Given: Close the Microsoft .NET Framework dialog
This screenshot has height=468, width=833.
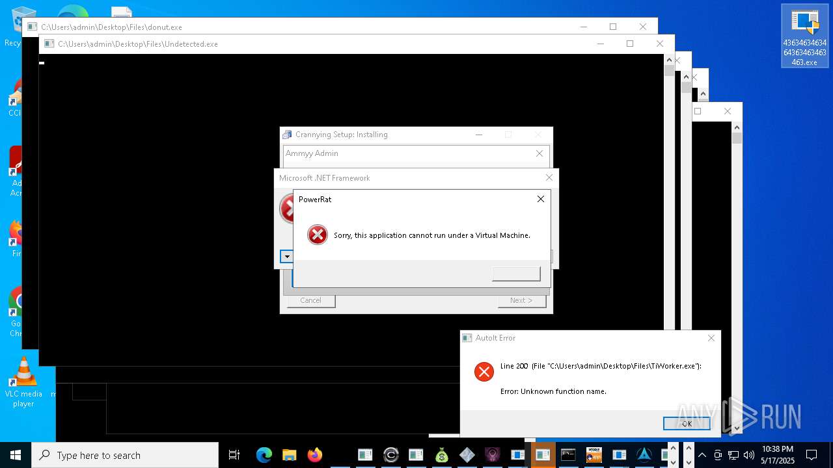Looking at the screenshot, I should point(549,177).
